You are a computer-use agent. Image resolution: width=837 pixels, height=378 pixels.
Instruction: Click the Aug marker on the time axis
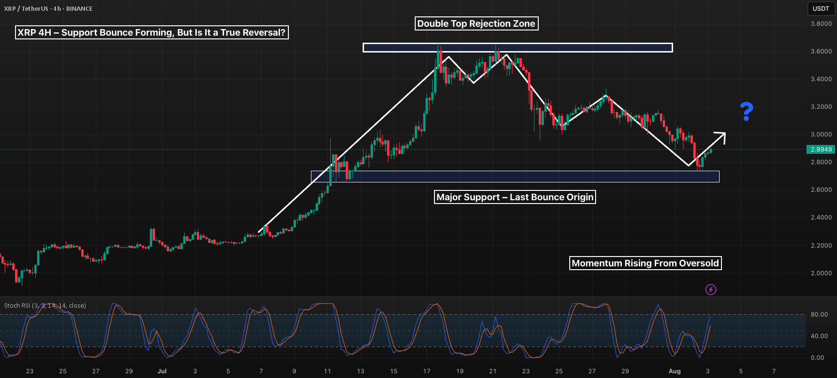pos(674,371)
